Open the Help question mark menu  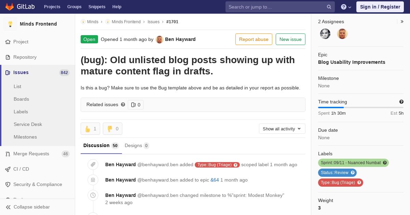coord(346,7)
